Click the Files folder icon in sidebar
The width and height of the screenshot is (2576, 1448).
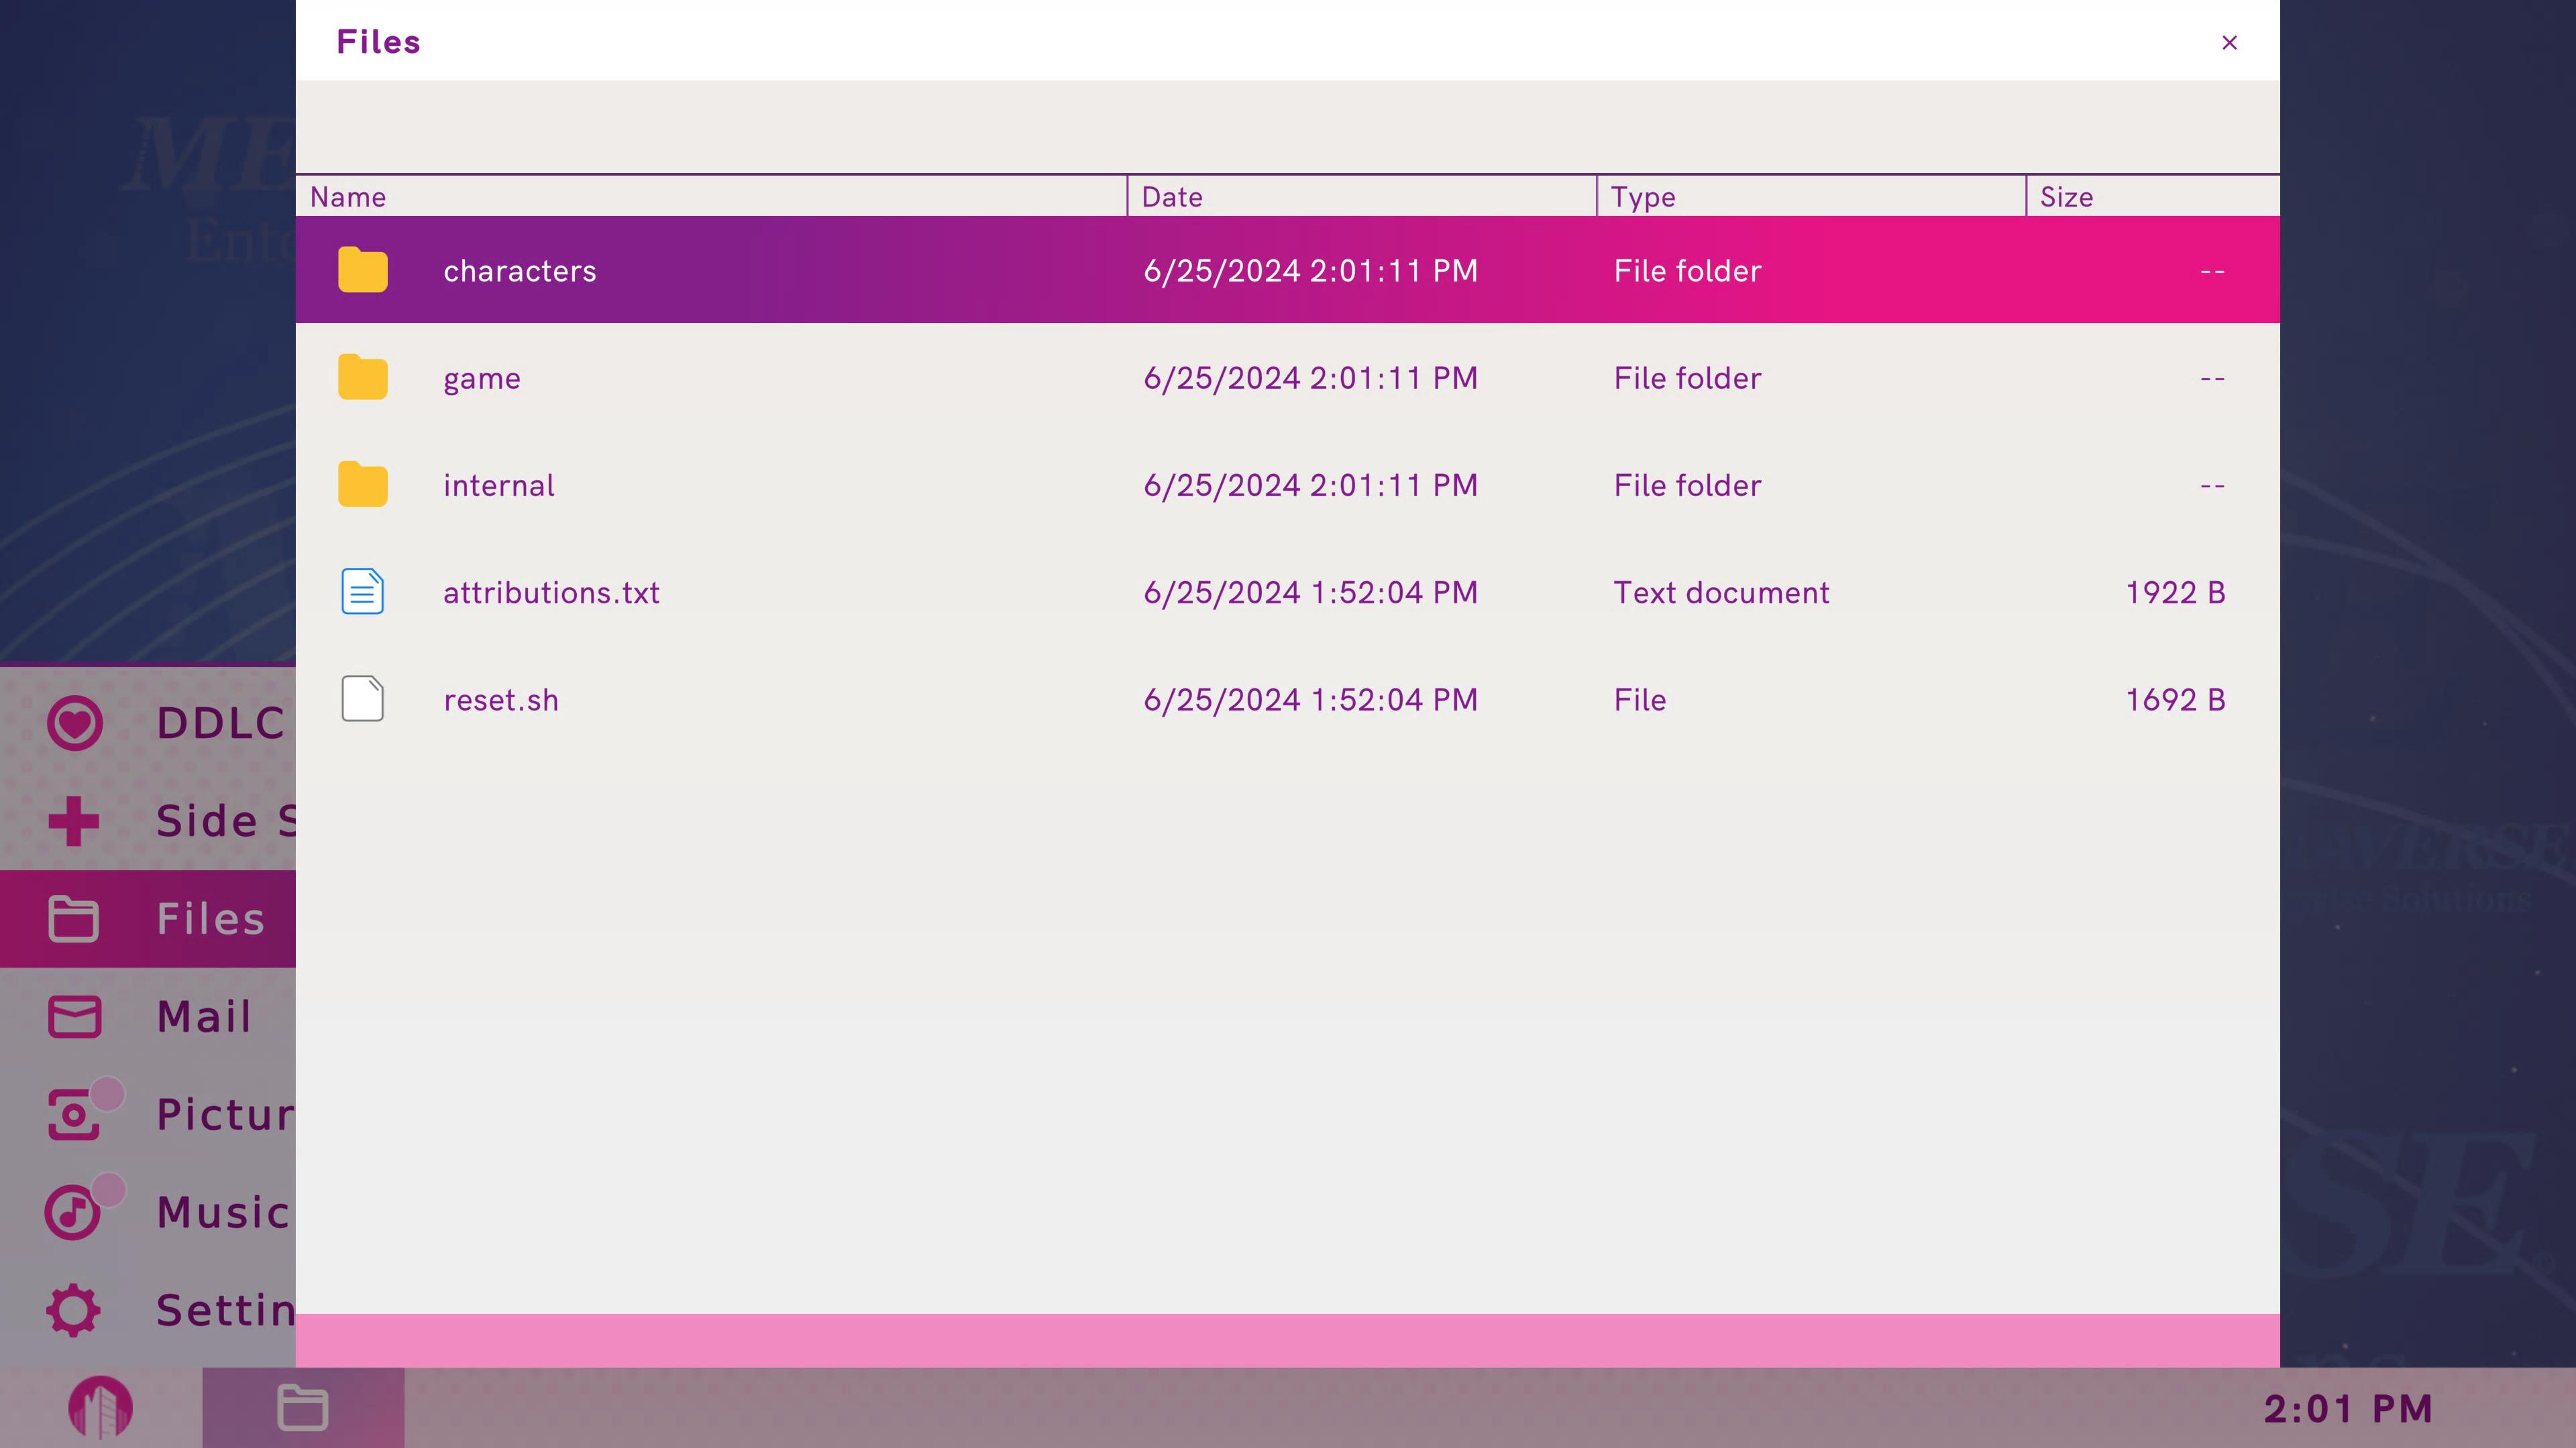tap(74, 918)
